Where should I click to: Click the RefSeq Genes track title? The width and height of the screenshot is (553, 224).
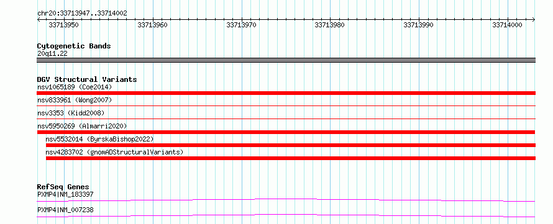63,187
